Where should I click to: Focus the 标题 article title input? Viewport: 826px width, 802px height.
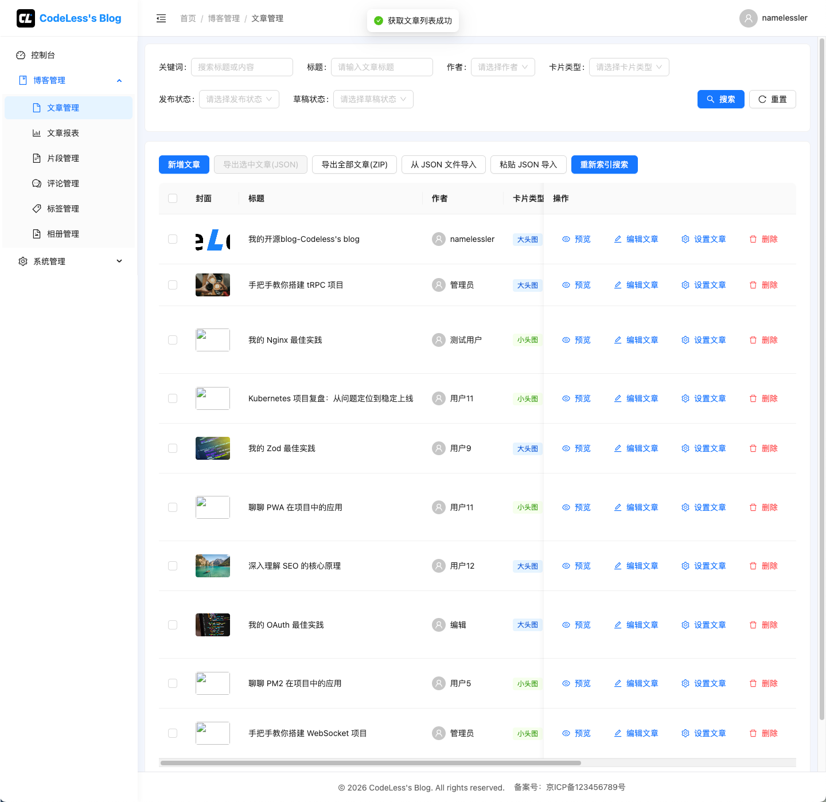[x=382, y=67]
